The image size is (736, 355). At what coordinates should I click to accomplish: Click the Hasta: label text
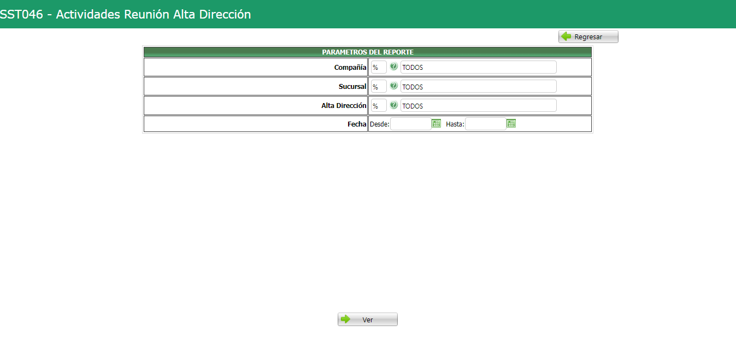[455, 124]
